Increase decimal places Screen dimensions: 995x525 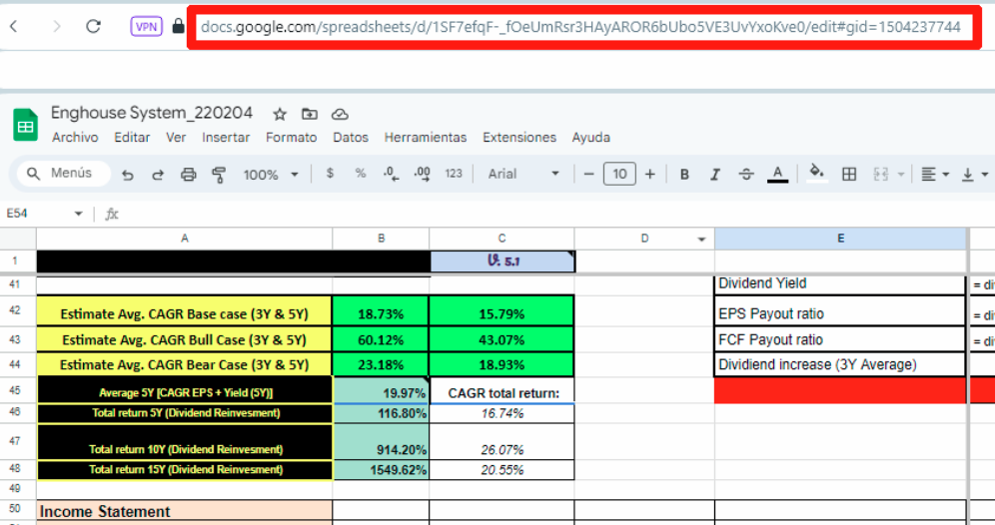(422, 174)
